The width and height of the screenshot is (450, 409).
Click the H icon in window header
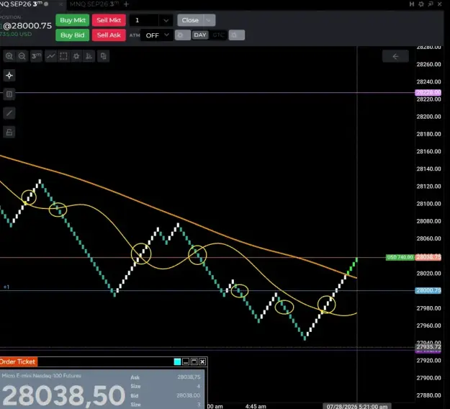click(x=412, y=4)
